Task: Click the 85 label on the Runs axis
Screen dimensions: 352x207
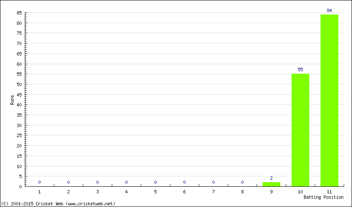Action: click(19, 13)
